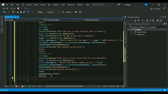
Task: Click the red error count icon
Action: [x=16, y=86]
